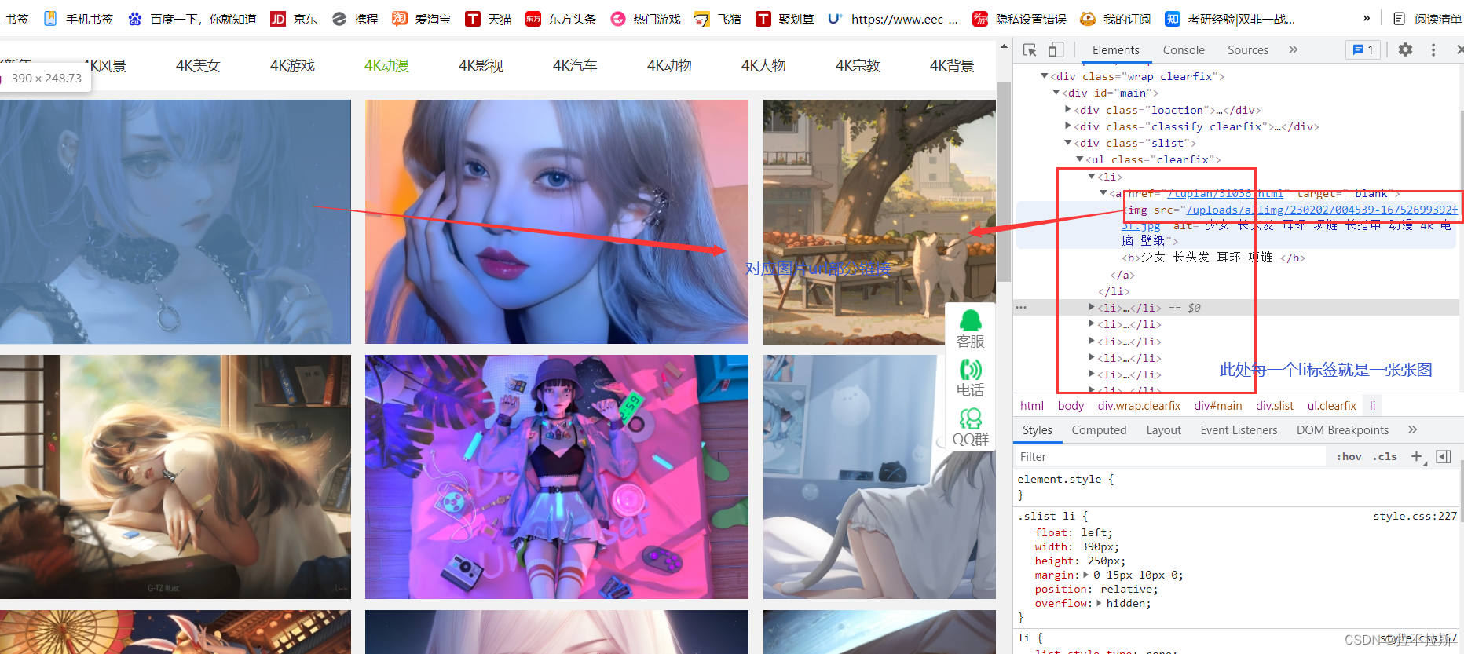The height and width of the screenshot is (654, 1464).
Task: Click the new style rule plus icon
Action: [1417, 456]
